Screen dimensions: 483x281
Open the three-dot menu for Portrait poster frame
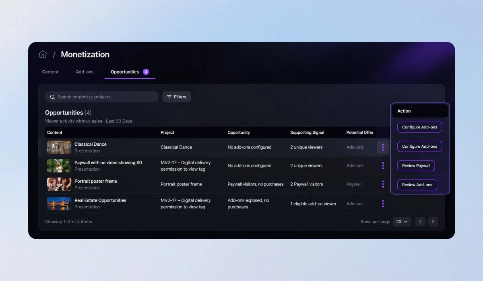[x=383, y=184]
